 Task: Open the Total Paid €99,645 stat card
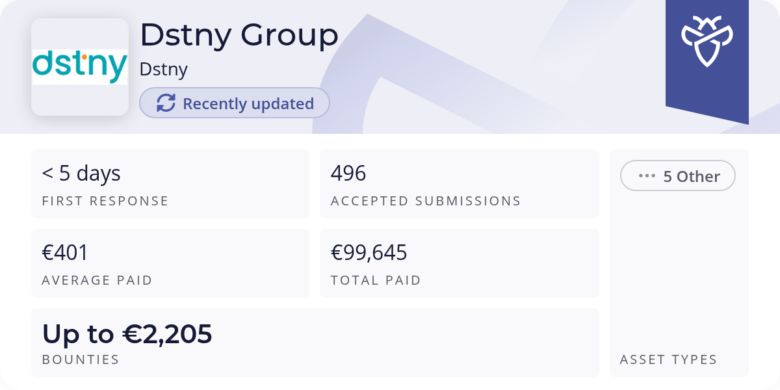pyautogui.click(x=460, y=263)
